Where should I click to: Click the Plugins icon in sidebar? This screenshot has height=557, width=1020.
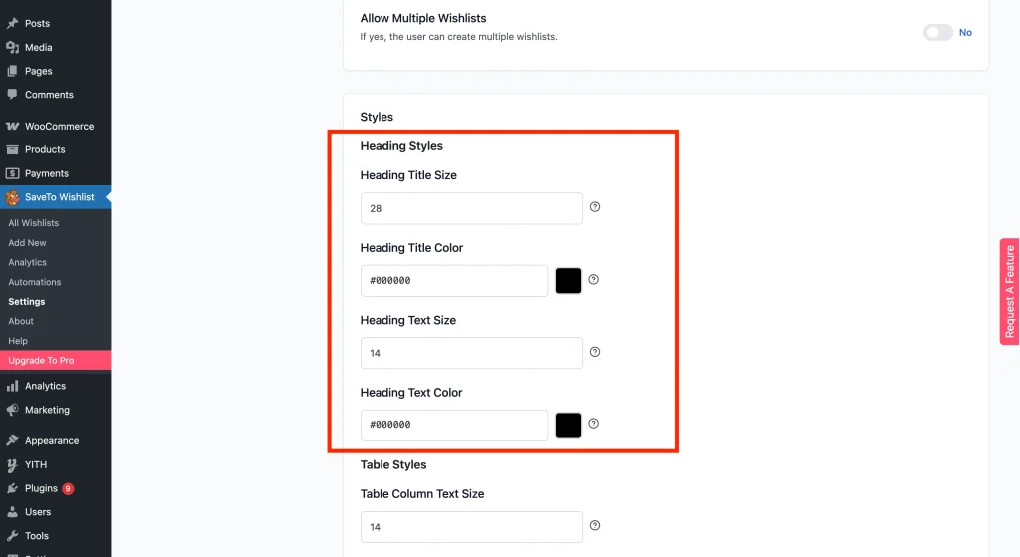coord(12,488)
